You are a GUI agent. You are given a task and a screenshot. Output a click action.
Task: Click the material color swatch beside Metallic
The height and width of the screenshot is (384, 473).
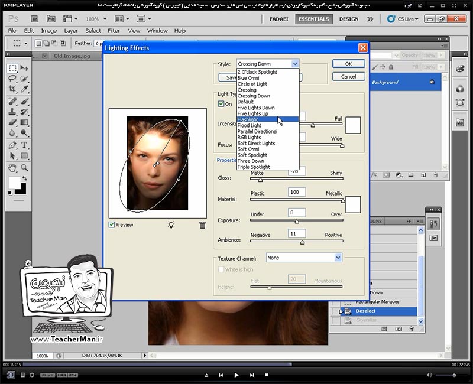[x=353, y=204]
